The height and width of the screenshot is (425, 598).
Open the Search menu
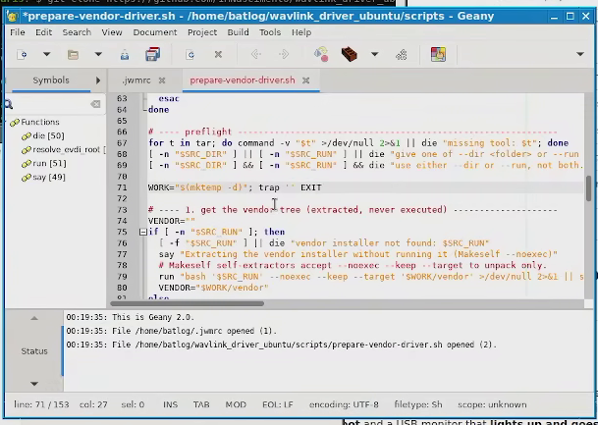(77, 32)
